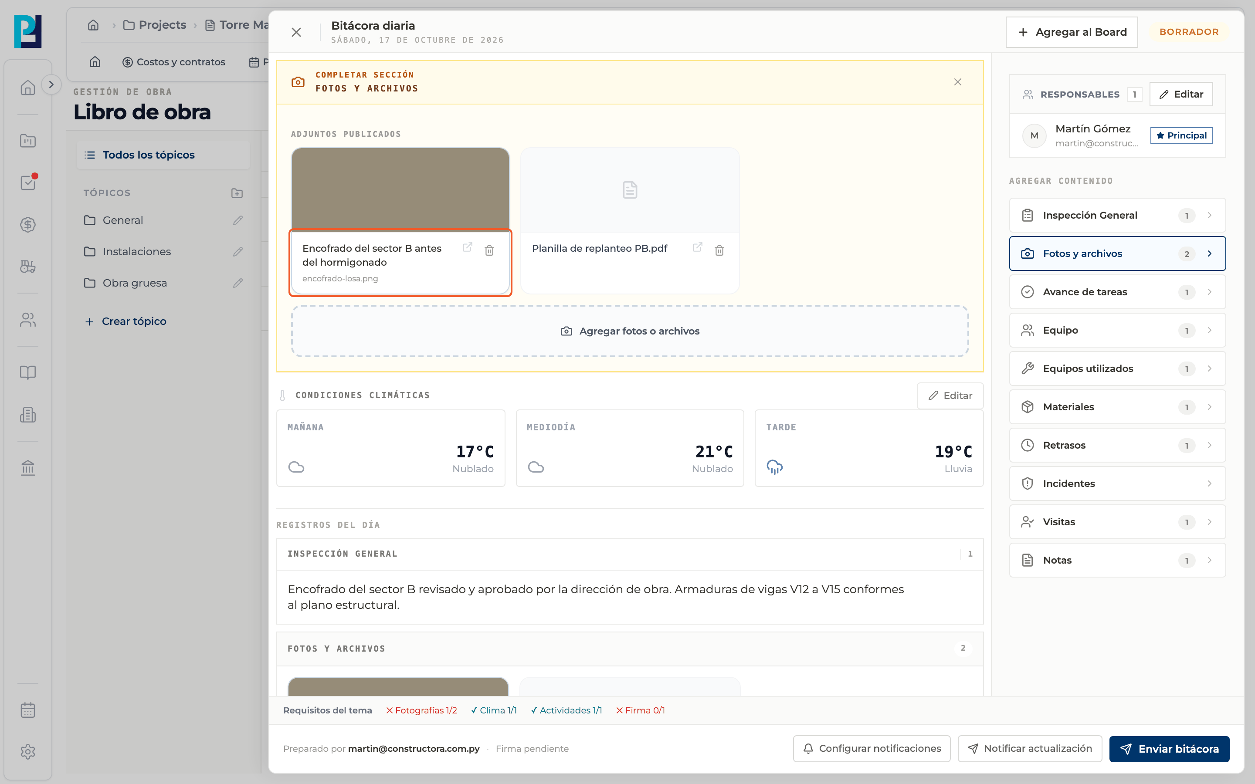The width and height of the screenshot is (1255, 784).
Task: Select Fotos y archivos section
Action: click(1118, 253)
